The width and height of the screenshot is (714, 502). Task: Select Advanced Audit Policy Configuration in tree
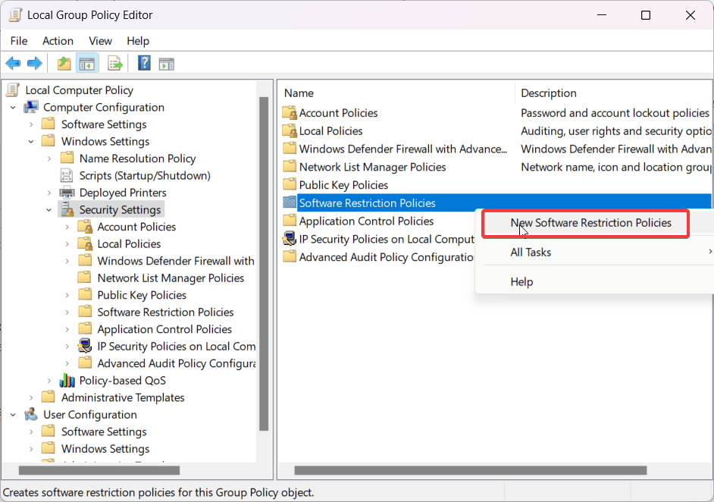(x=176, y=363)
